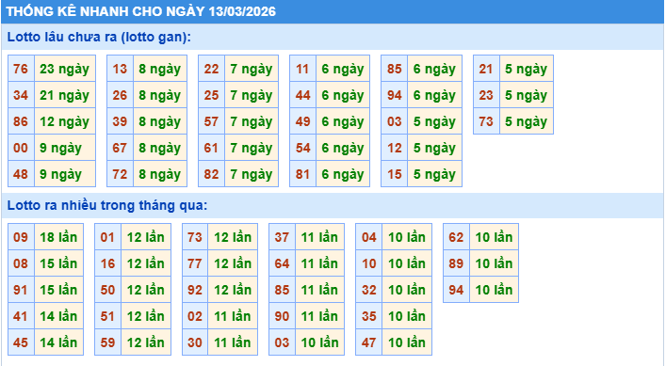Image resolution: width=666 pixels, height=366 pixels.
Task: Click lotto number 77
Action: click(195, 263)
